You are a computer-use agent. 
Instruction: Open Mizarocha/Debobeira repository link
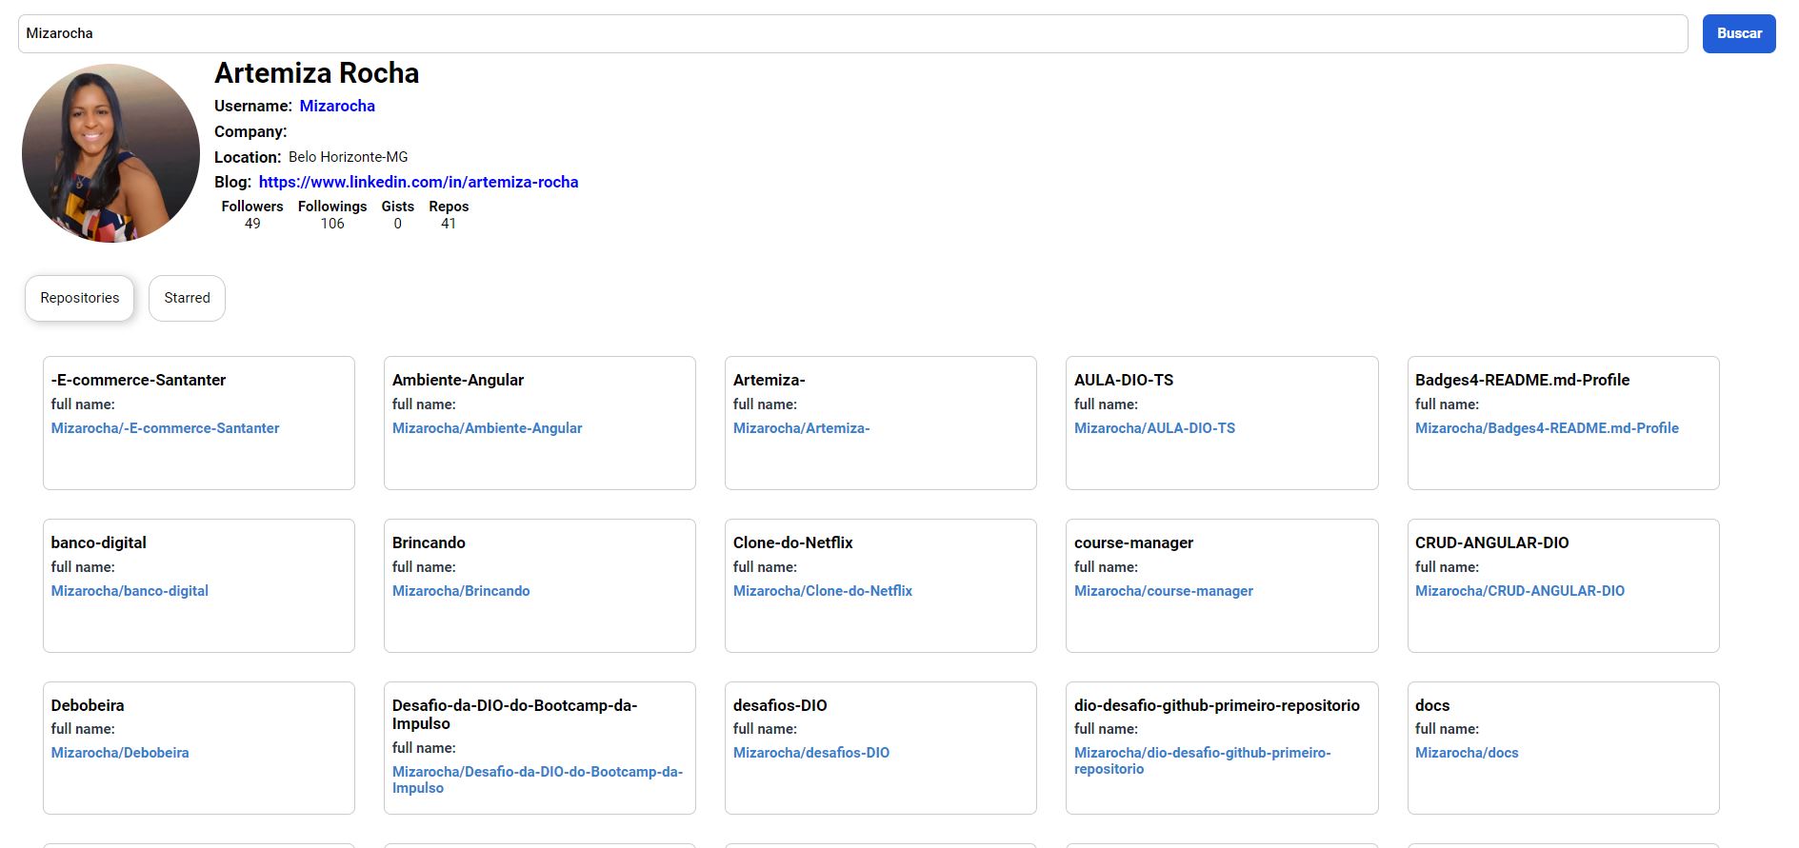tap(120, 753)
